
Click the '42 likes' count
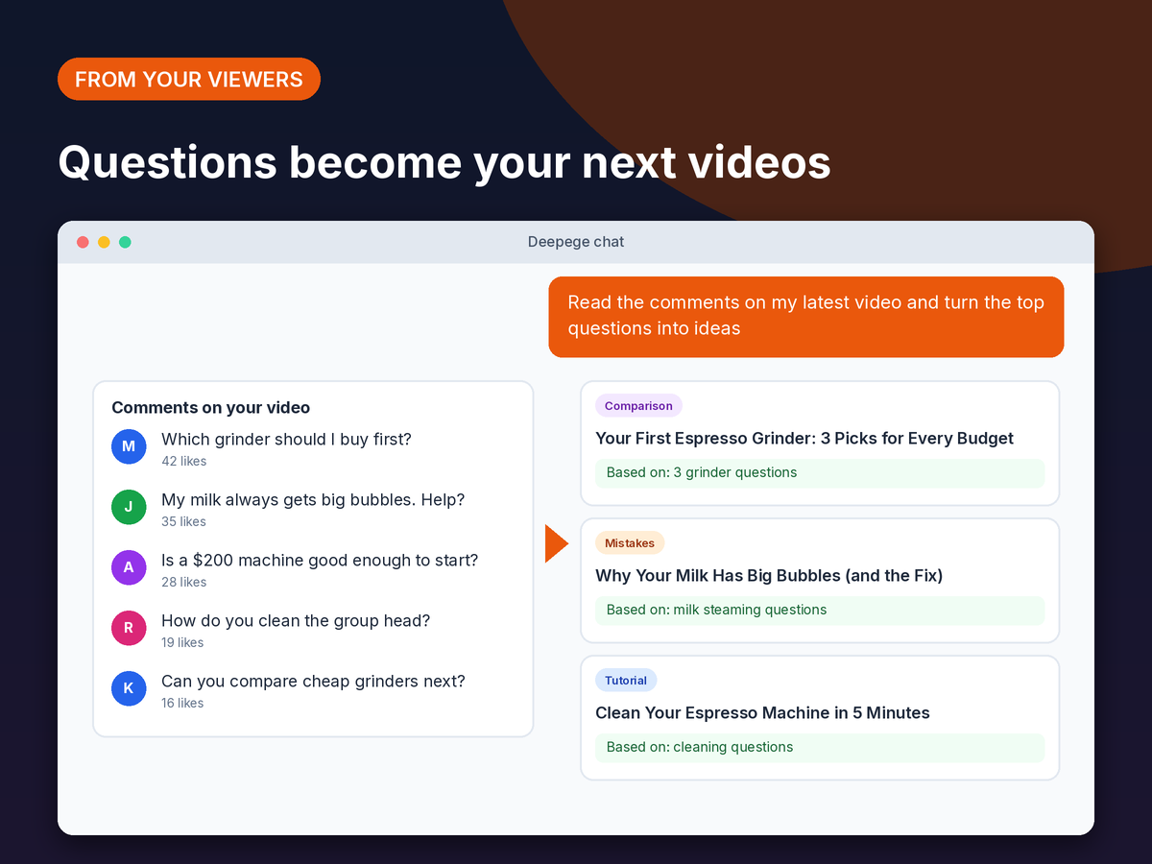point(183,462)
